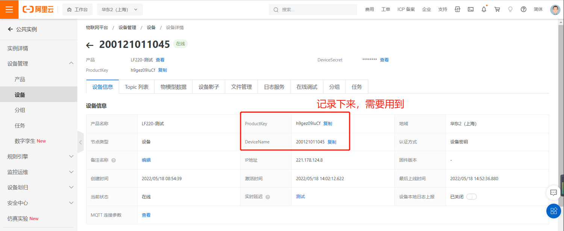Screen dimensions: 564x231
Task: Switch to the 物模型数据 tab
Action: pos(173,87)
